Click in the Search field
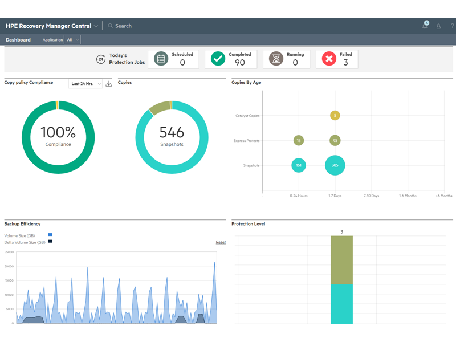This screenshot has width=456, height=342. 123,26
